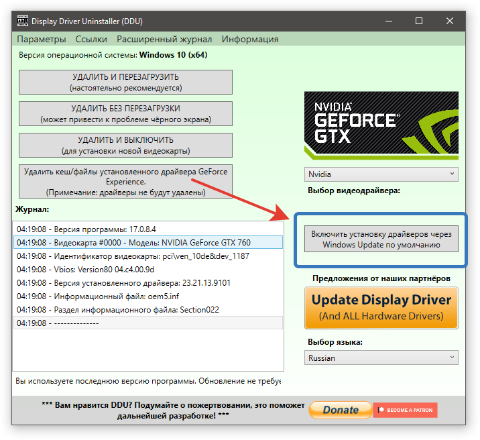Select the dashed separator log row
Image resolution: width=480 pixels, height=440 pixels.
[148, 323]
